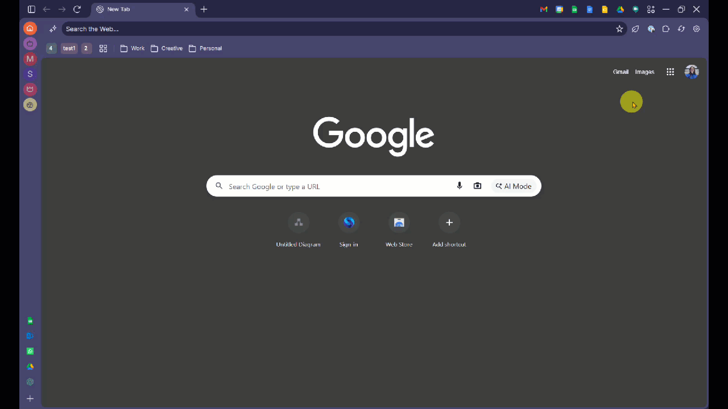Open AI Mode in search box

click(x=514, y=186)
